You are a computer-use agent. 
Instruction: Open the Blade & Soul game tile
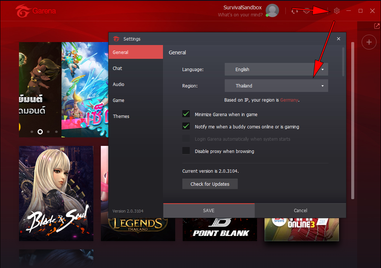56,194
